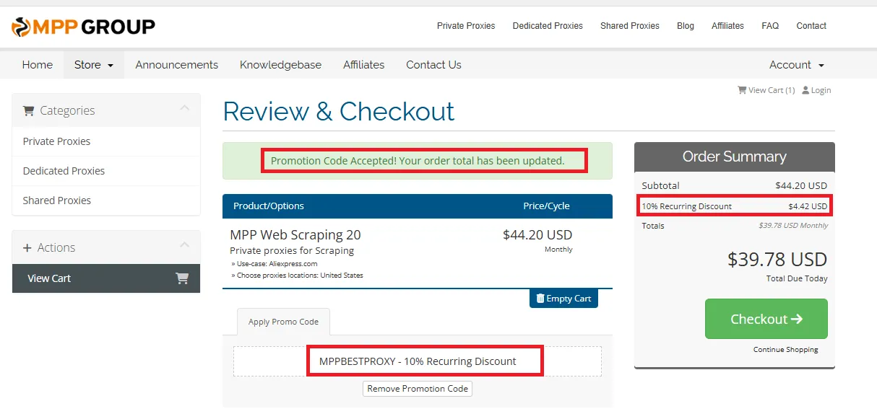Click the proxies locations United States line
The height and width of the screenshot is (414, 877).
[x=297, y=276]
